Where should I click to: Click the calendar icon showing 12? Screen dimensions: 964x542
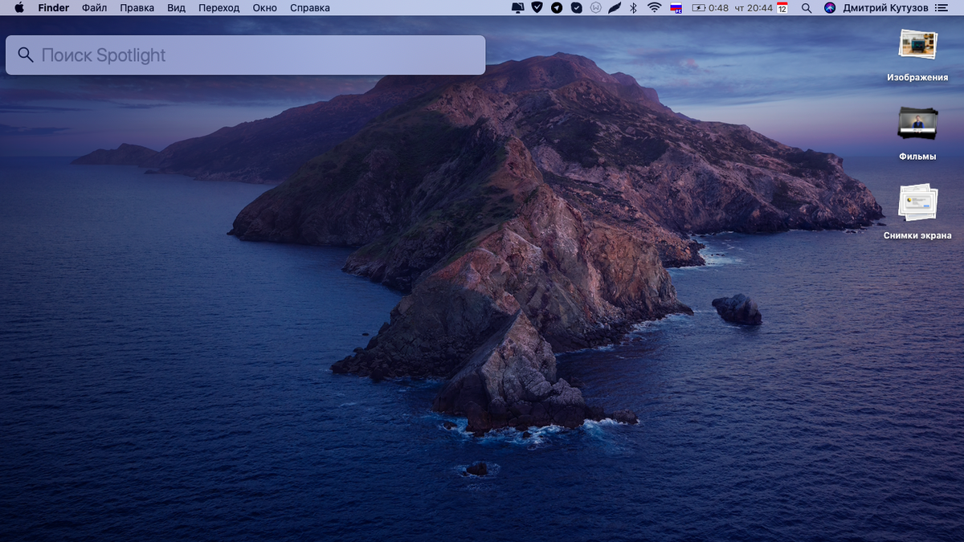(x=782, y=8)
